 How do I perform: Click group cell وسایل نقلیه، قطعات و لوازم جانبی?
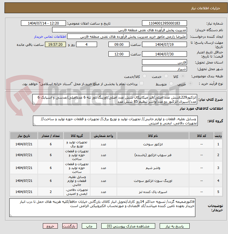point(77,181)
